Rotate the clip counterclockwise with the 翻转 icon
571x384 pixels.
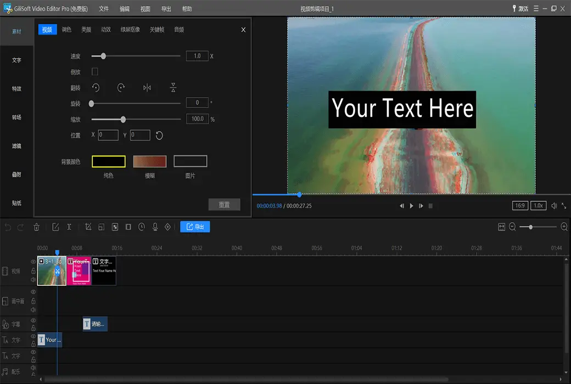[x=96, y=88]
